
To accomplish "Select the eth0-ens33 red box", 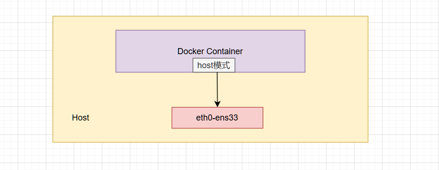I will click(217, 118).
